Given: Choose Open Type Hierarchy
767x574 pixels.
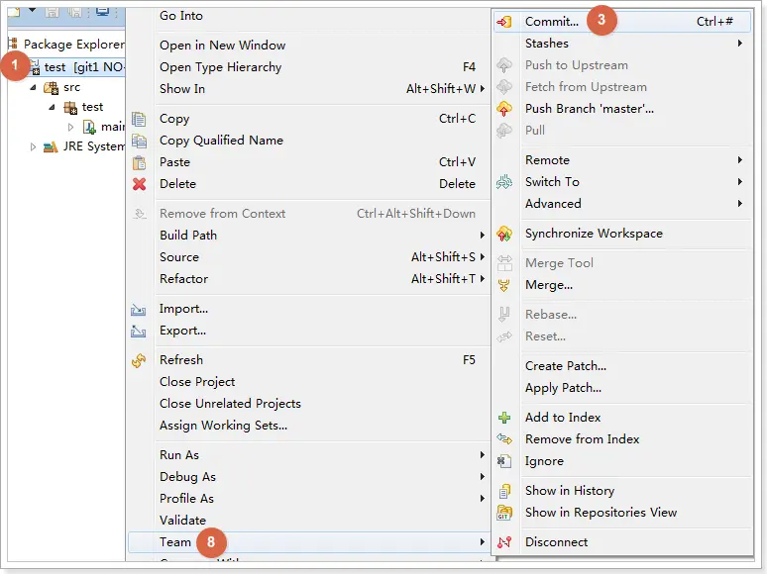Looking at the screenshot, I should coord(308,67).
